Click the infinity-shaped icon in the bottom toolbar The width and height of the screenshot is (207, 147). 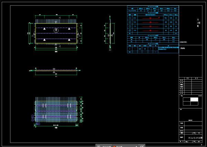pos(98,146)
